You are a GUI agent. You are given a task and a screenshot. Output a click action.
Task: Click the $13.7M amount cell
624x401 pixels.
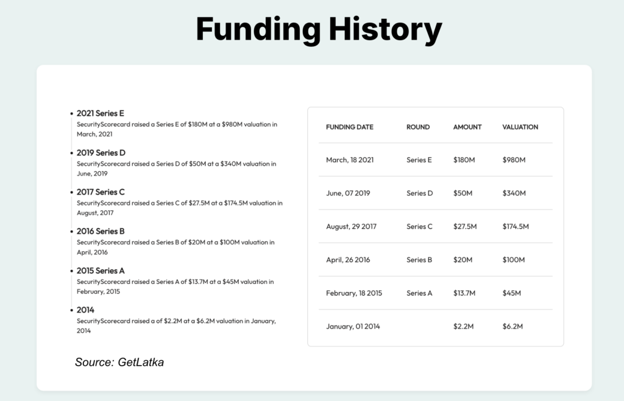pos(465,293)
